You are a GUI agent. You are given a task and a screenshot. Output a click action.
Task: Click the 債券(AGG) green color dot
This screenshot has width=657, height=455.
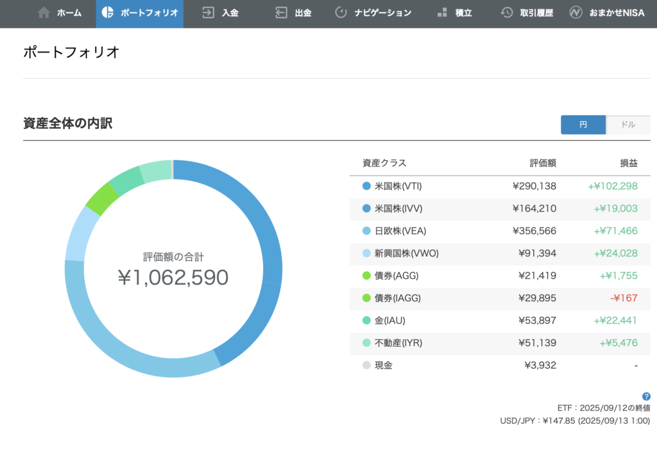coord(366,276)
